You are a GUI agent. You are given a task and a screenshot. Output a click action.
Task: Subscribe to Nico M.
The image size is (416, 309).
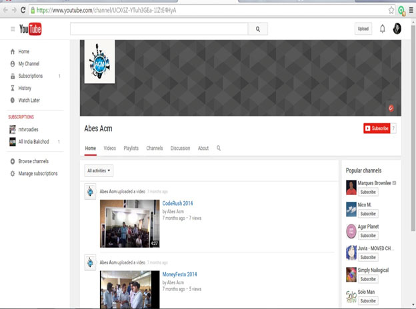(x=368, y=214)
